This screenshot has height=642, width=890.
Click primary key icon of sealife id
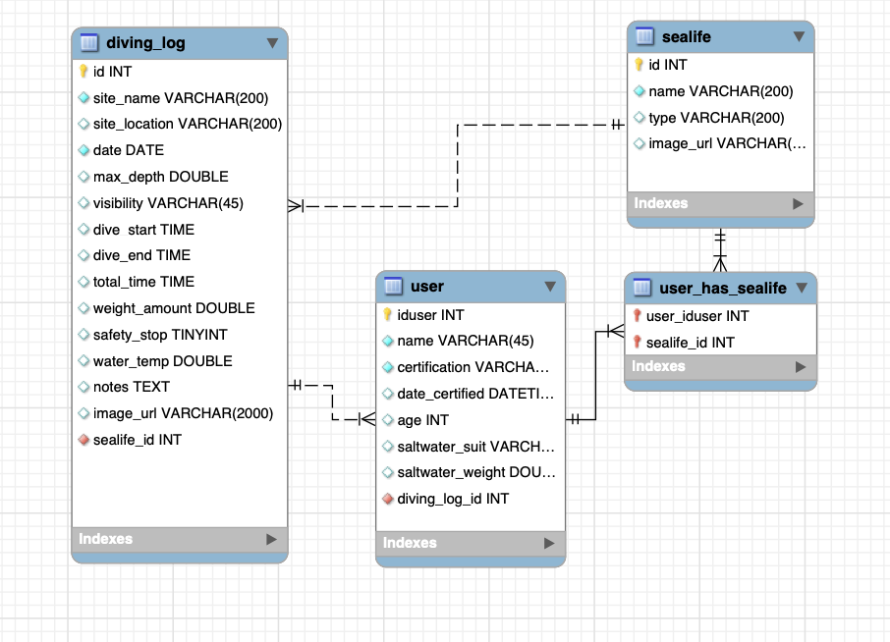point(639,64)
